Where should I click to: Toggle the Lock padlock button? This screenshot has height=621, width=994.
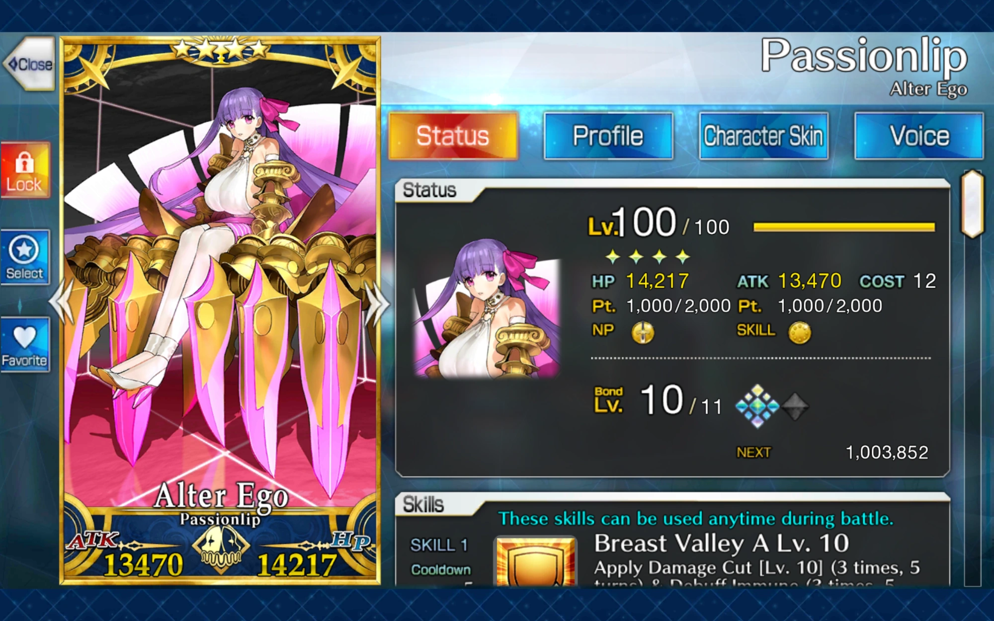(25, 170)
